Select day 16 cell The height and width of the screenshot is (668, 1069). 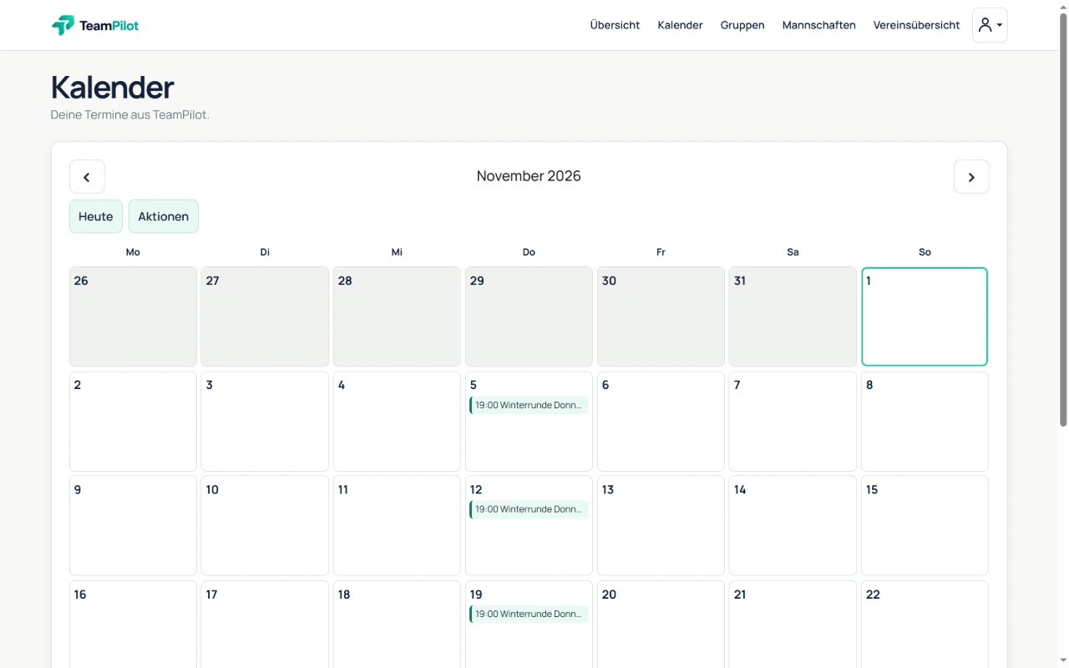click(133, 625)
